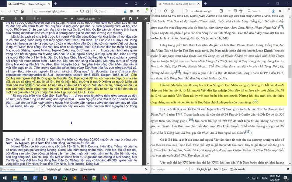292x182 pixels.
Task: Open PDF viewer tools chevron menu
Action: (146, 19)
